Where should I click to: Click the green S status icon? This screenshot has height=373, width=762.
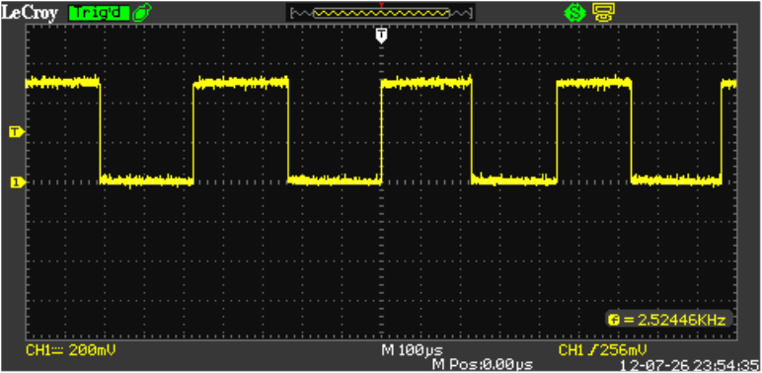[x=574, y=13]
